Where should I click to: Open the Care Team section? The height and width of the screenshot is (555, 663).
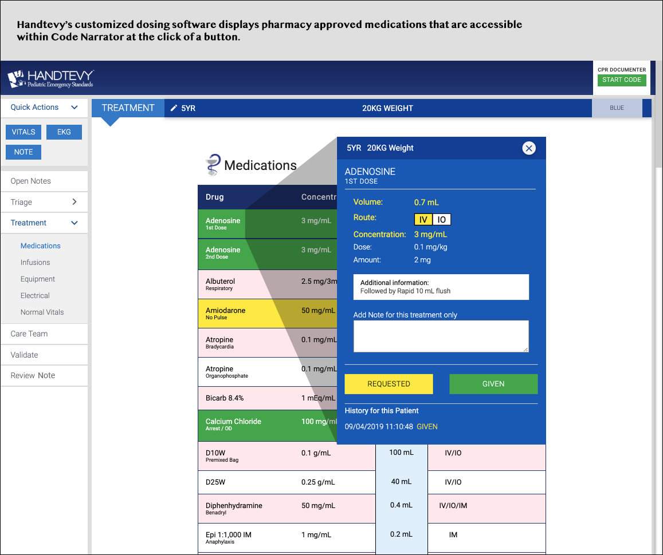44,334
